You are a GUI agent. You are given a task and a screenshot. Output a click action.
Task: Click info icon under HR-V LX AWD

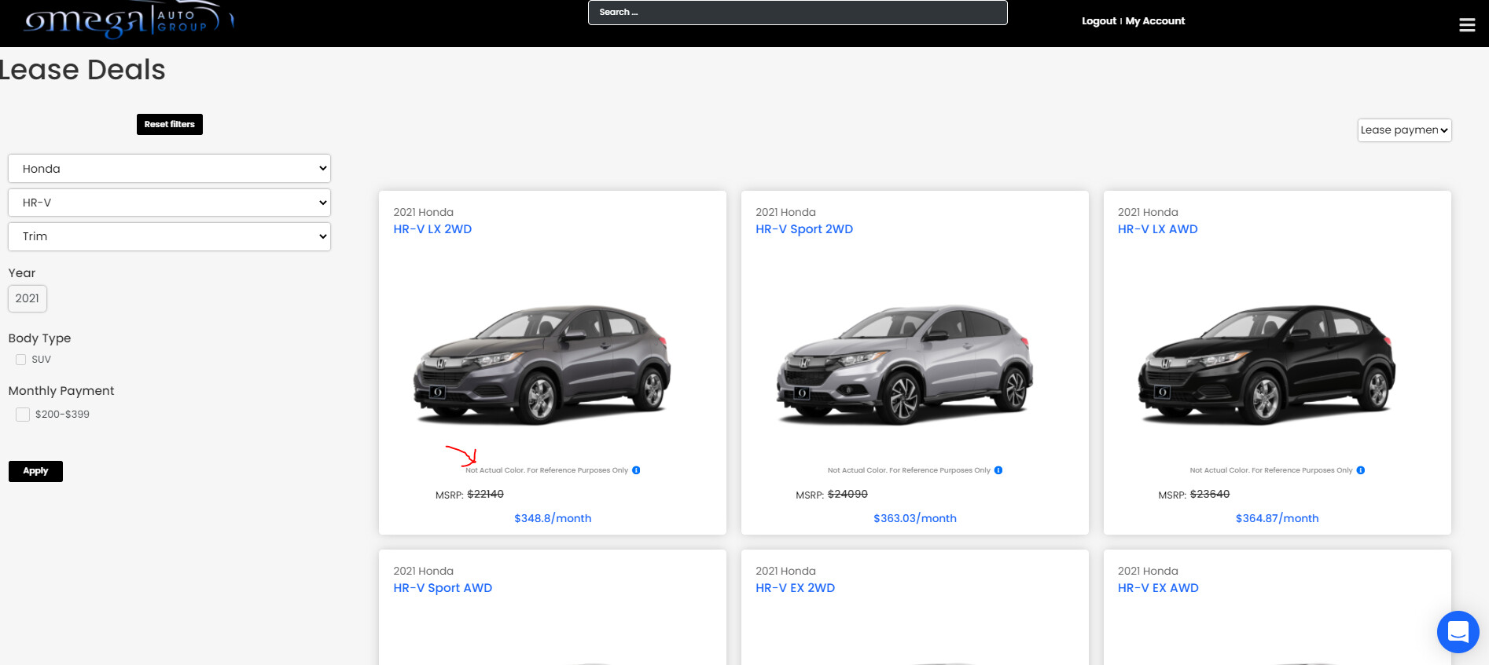[1361, 470]
